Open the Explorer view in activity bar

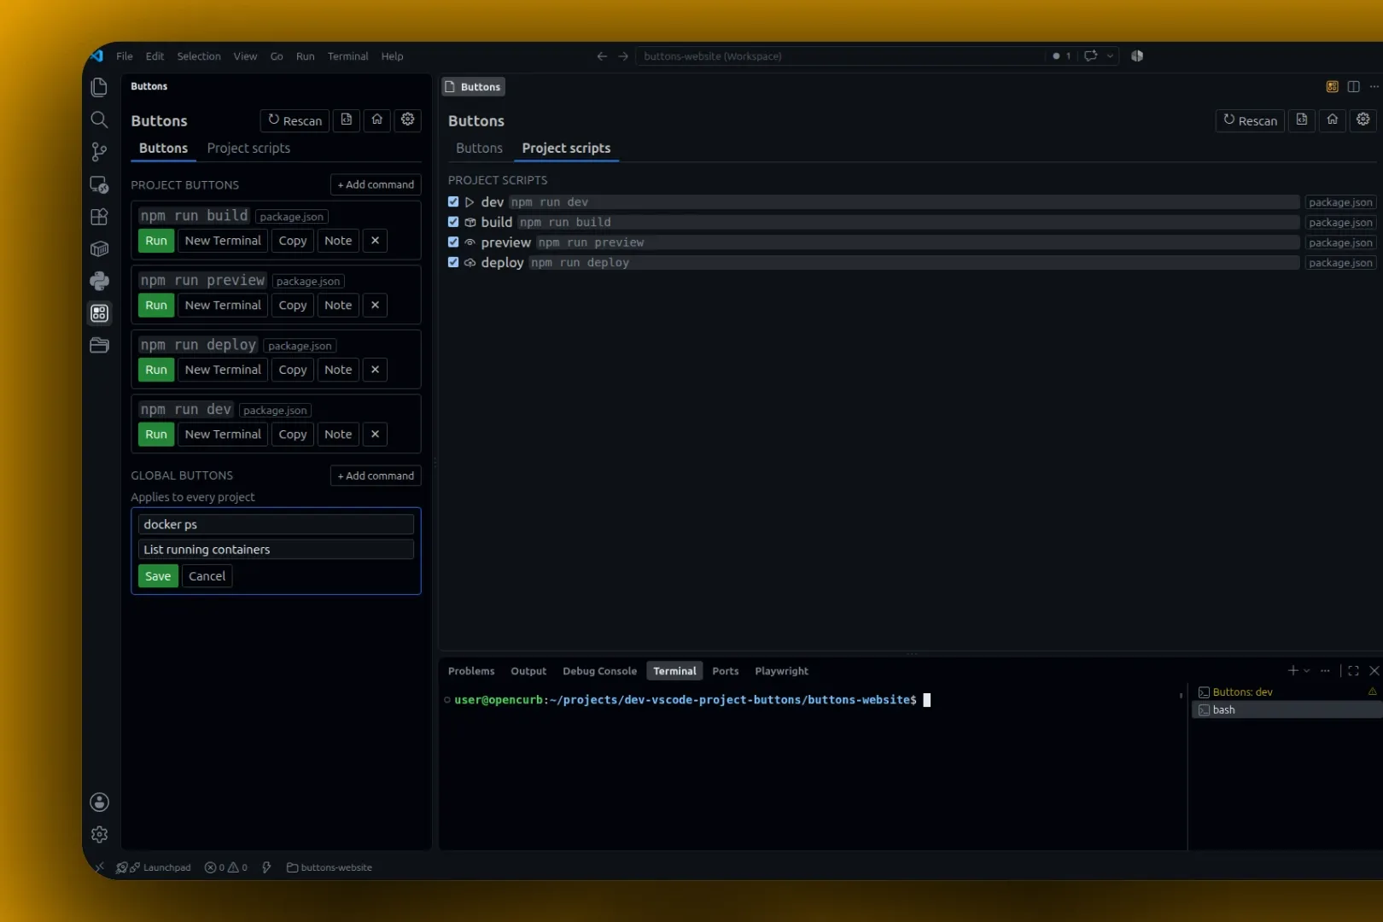(99, 87)
